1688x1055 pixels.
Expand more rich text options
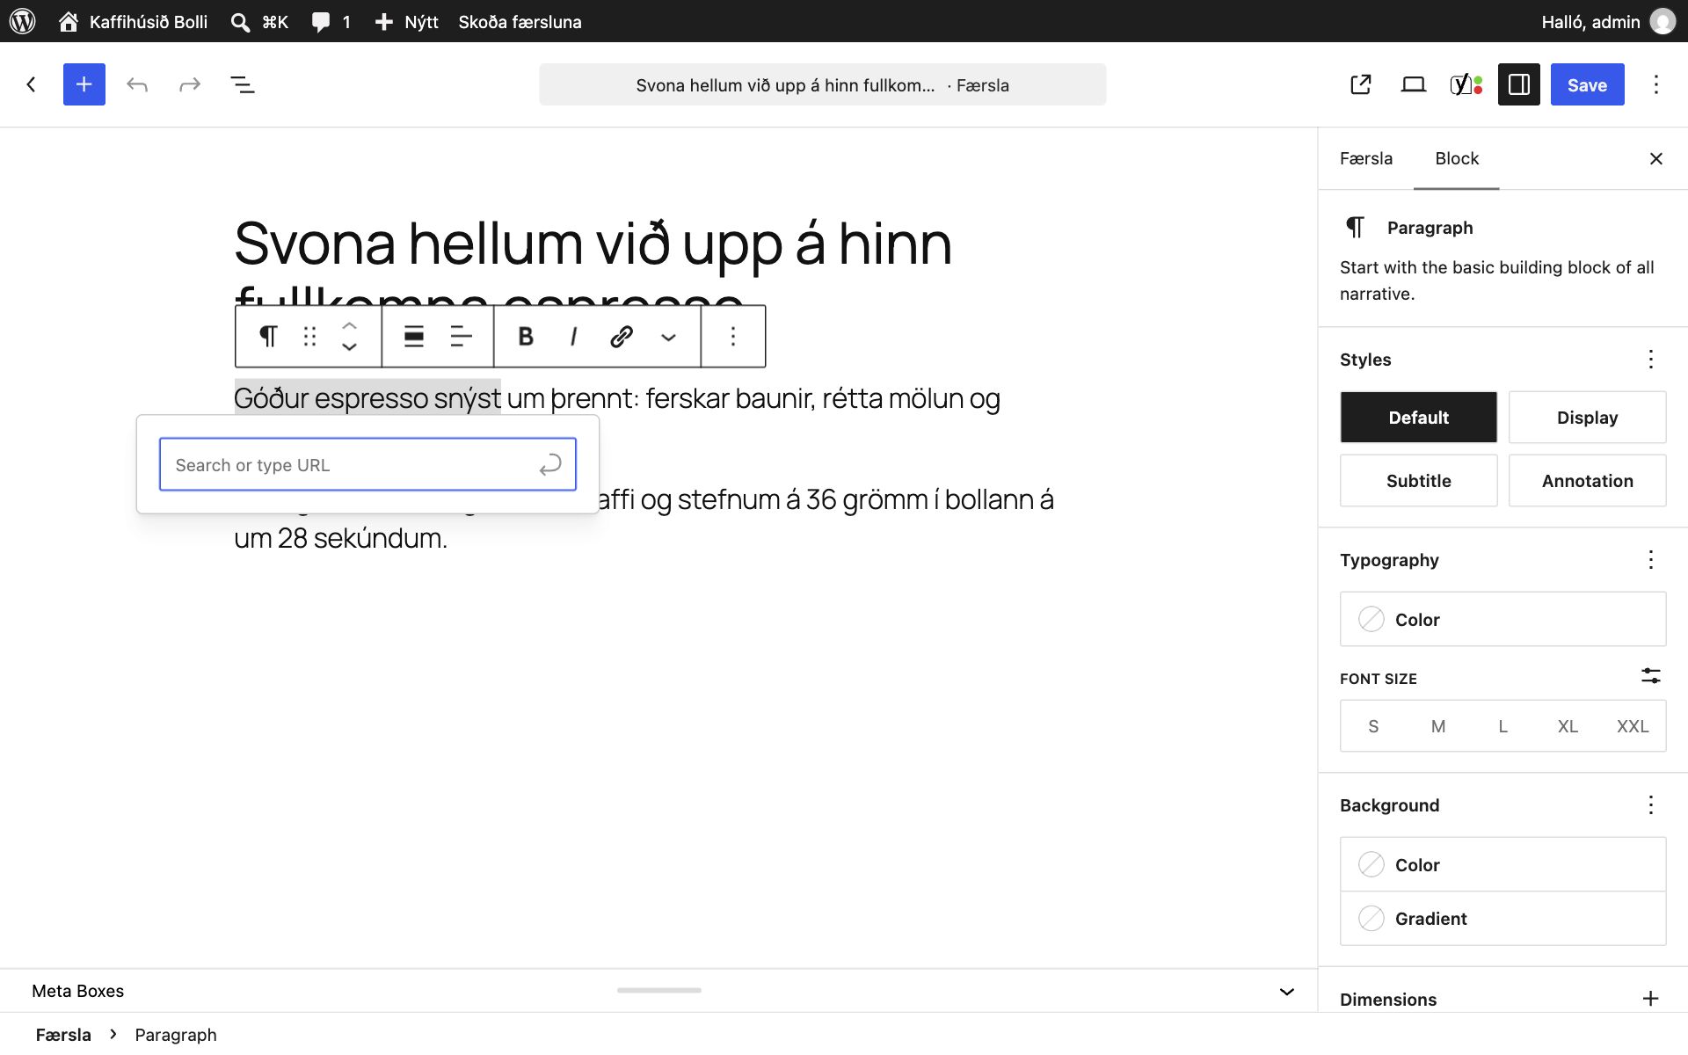click(x=668, y=336)
